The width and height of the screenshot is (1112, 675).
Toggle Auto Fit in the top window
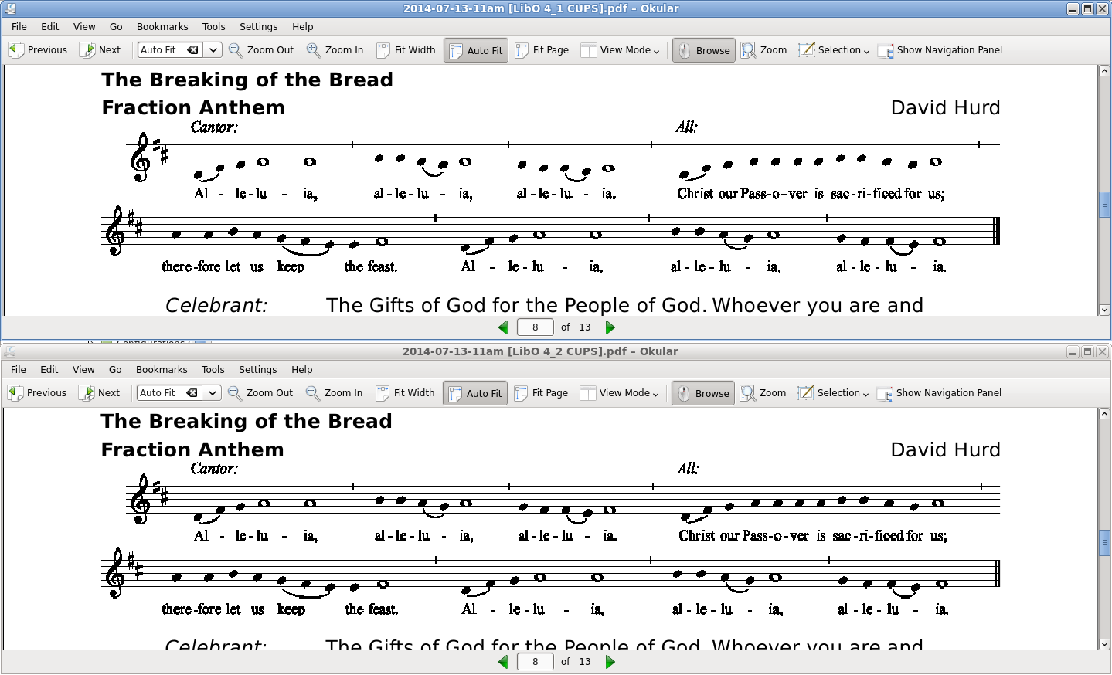click(475, 50)
